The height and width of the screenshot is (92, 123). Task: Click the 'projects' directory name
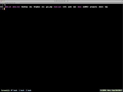tap(94, 7)
